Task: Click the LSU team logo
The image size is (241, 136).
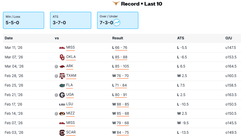Action: tap(62, 105)
